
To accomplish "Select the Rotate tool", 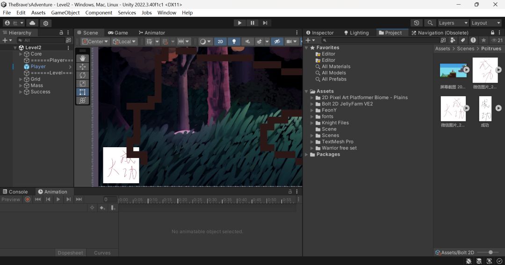I will tap(82, 75).
